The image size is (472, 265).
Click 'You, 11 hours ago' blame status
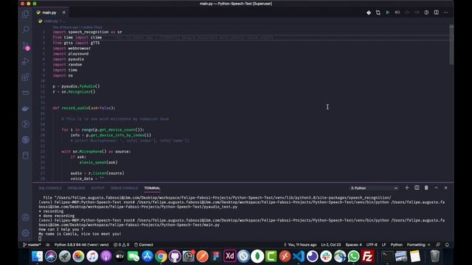300,245
